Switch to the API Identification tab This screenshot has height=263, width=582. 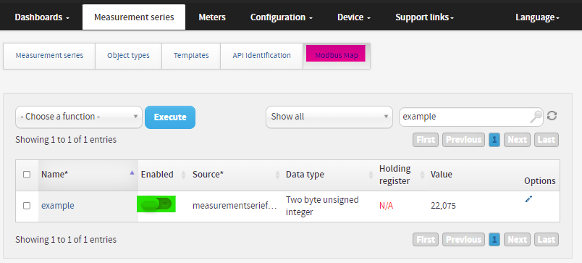[x=261, y=56]
